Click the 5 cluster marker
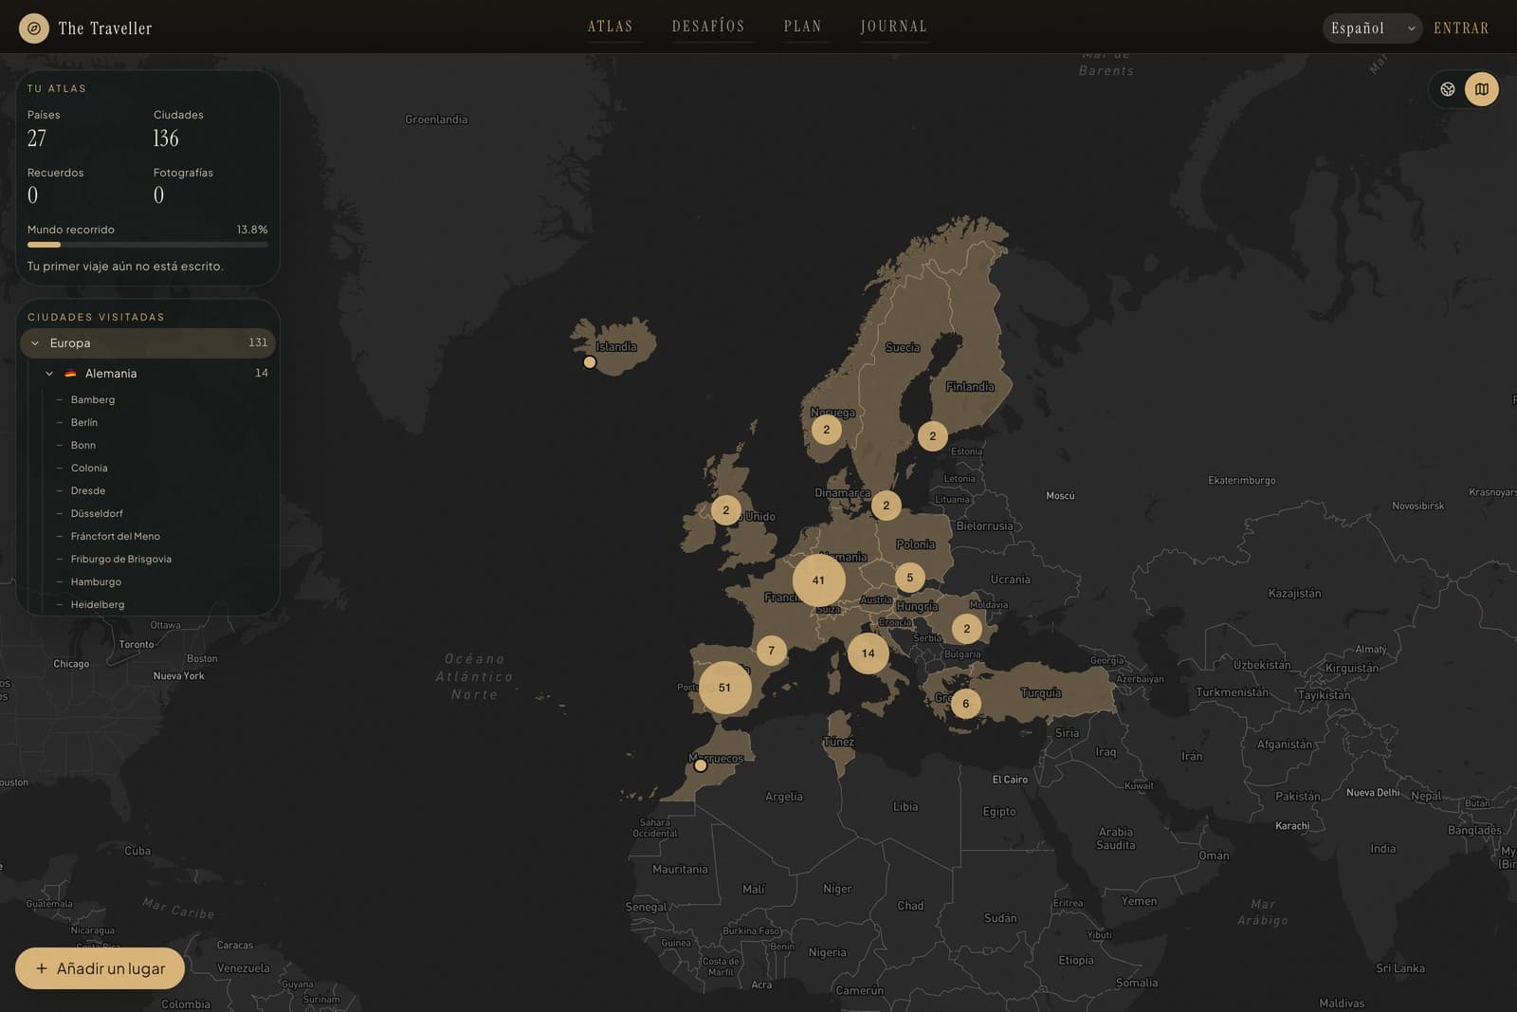 point(909,578)
